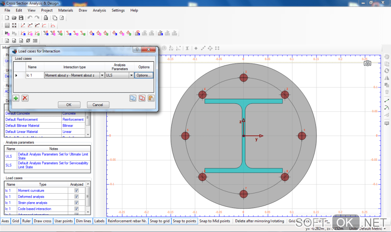Click the lc 1 name field
This screenshot has height=232, width=391.
(34, 75)
